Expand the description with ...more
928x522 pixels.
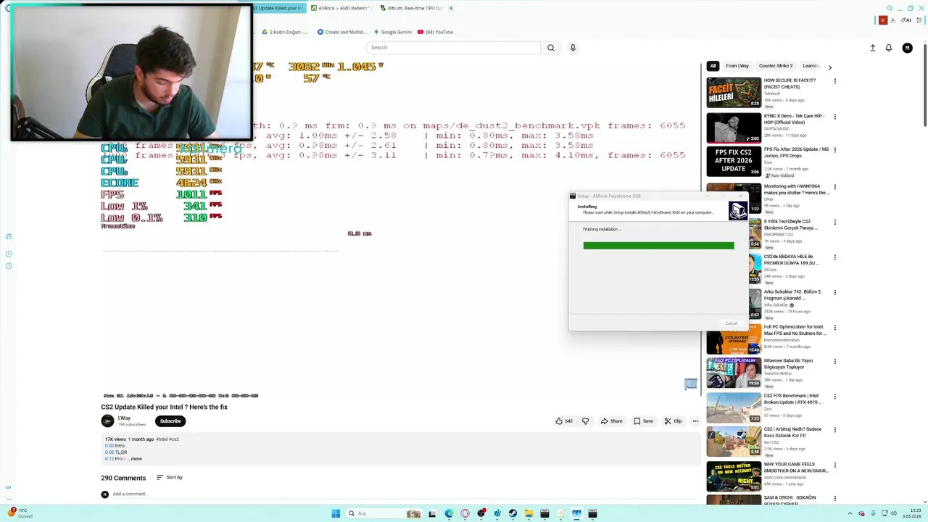pyautogui.click(x=135, y=459)
